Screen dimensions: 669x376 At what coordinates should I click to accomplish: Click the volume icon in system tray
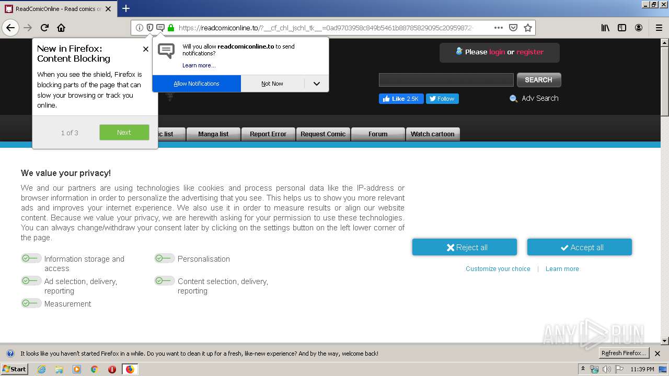607,369
